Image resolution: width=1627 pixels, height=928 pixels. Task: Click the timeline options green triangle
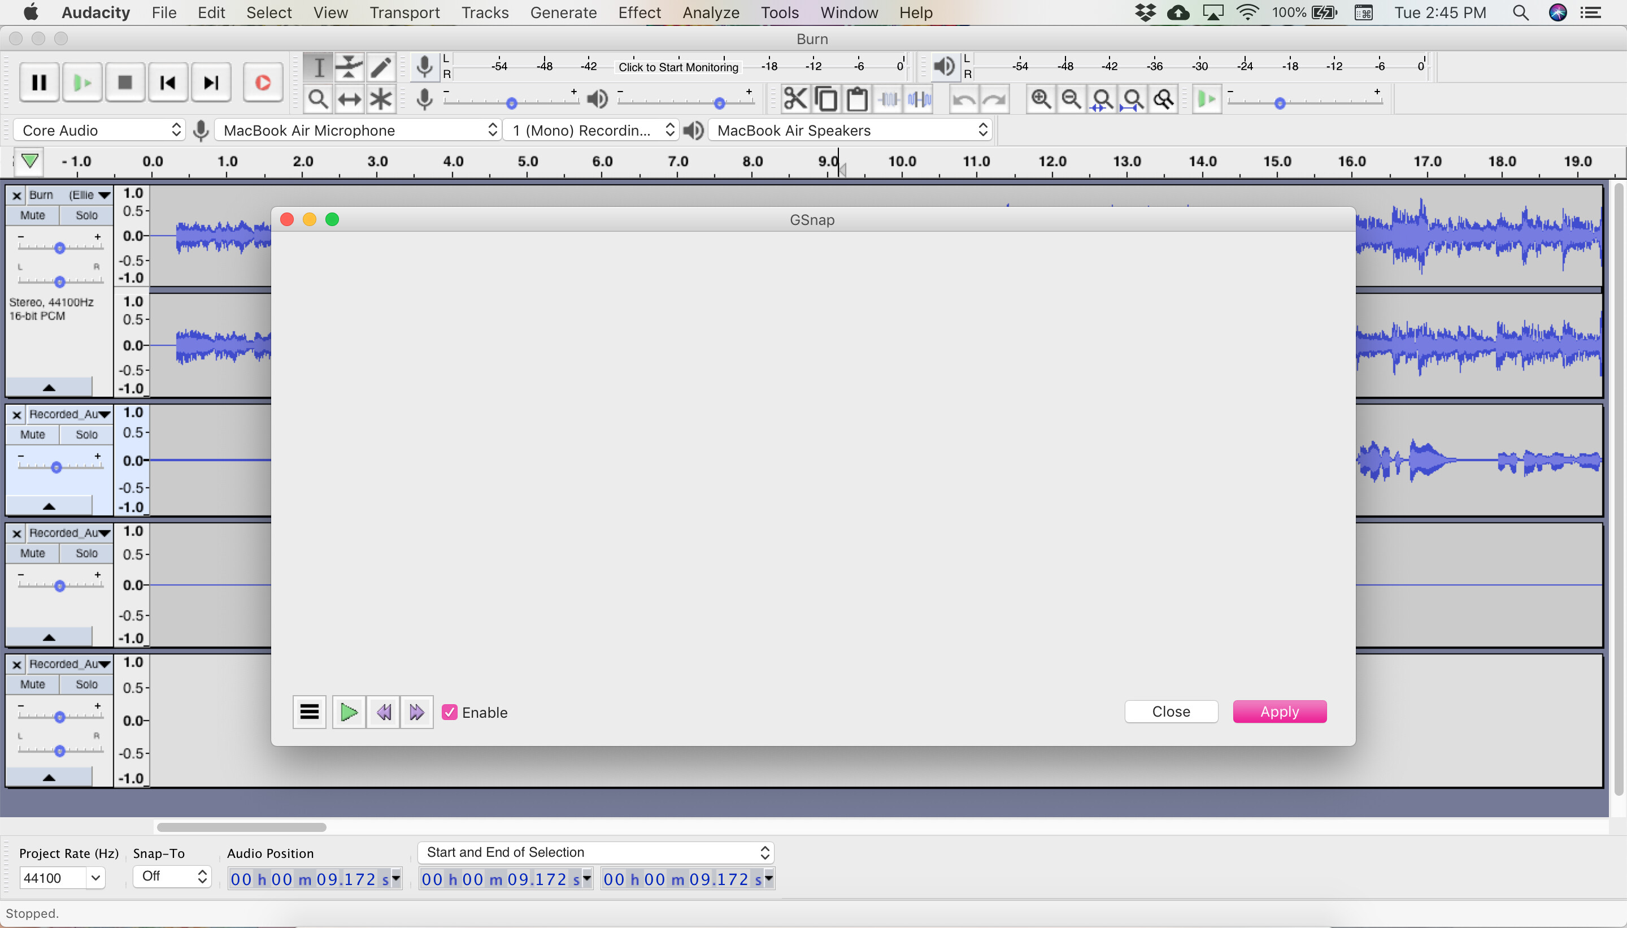(29, 161)
